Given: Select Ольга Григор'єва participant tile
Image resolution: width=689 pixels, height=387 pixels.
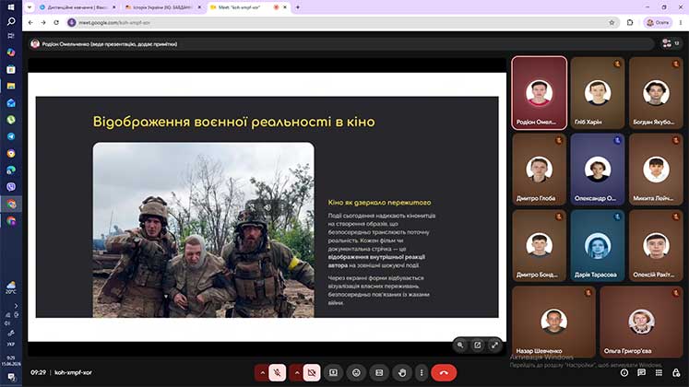Looking at the screenshot, I should pos(641,322).
